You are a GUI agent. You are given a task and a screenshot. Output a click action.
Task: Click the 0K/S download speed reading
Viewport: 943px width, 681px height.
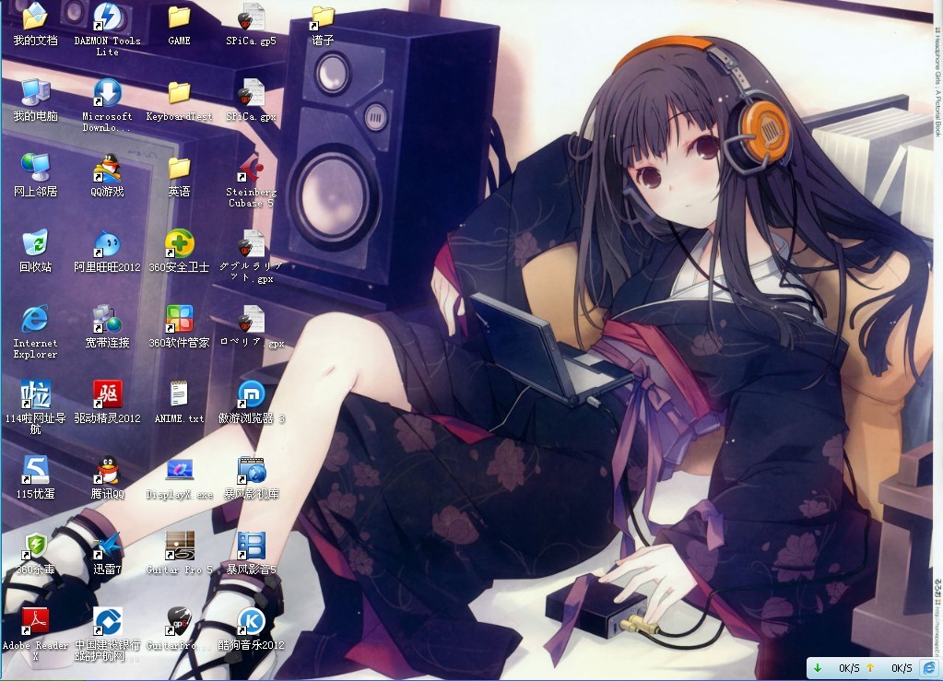click(x=849, y=668)
